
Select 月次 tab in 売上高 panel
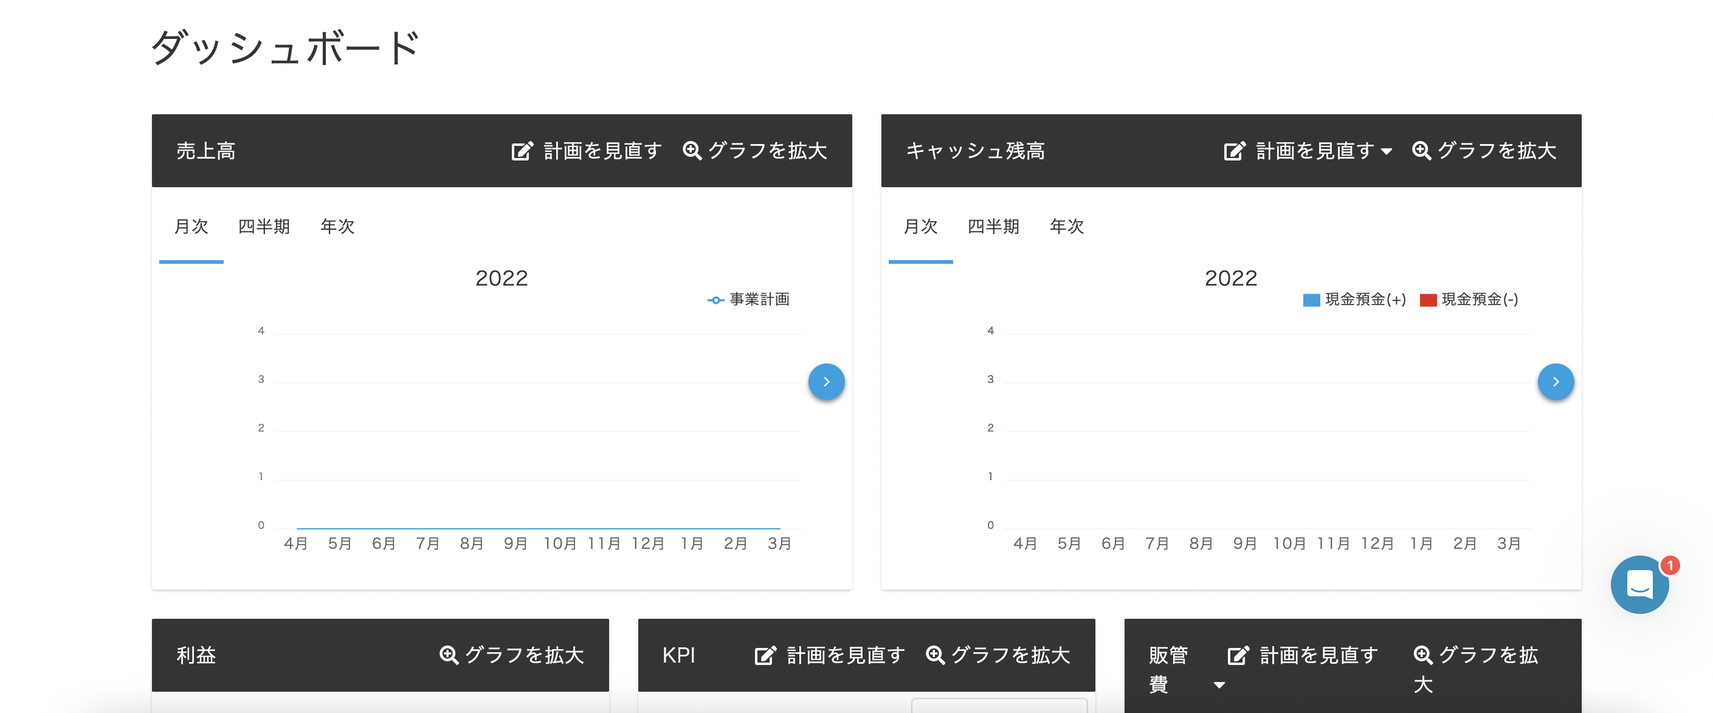pyautogui.click(x=191, y=227)
